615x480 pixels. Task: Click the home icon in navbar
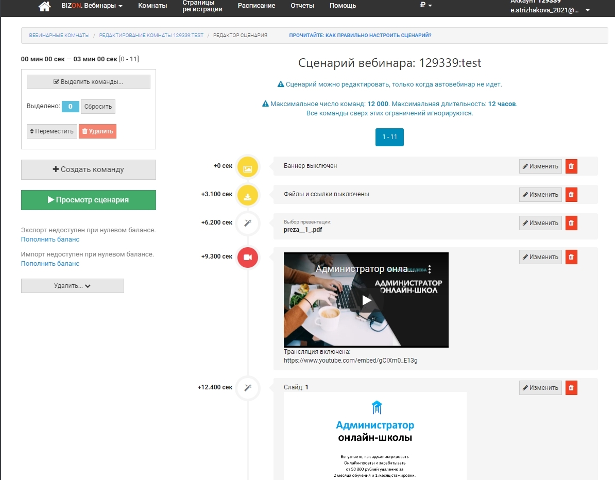[45, 6]
